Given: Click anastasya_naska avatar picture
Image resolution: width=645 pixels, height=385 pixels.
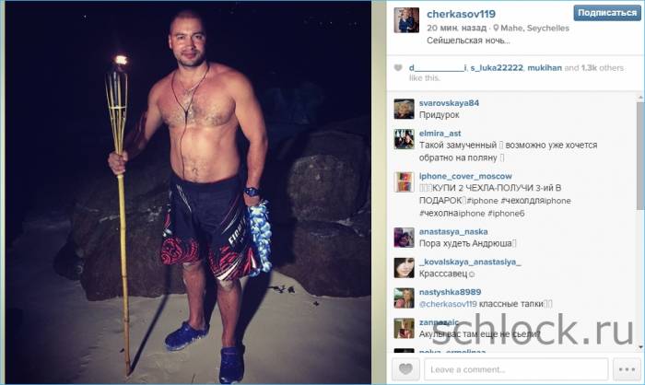Looking at the screenshot, I should (x=404, y=238).
